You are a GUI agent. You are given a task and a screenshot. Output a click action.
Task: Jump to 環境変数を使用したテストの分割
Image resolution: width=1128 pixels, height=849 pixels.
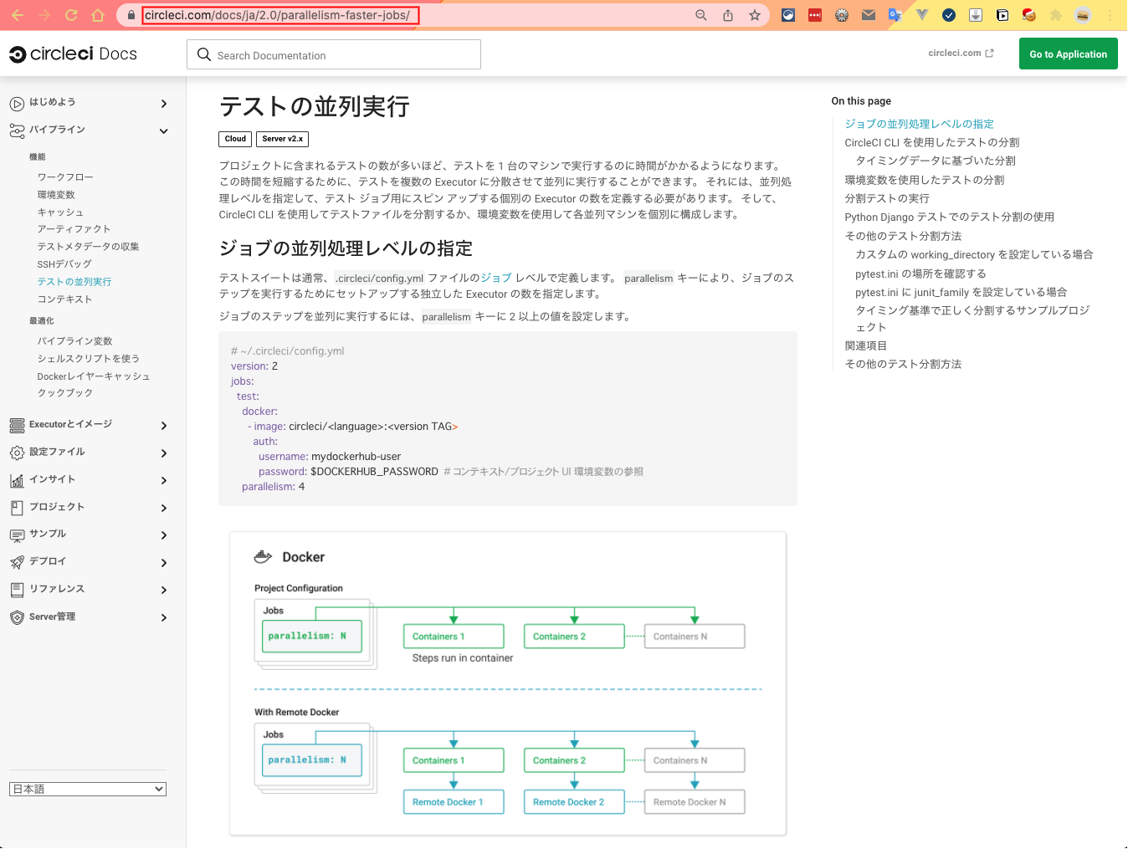(924, 180)
